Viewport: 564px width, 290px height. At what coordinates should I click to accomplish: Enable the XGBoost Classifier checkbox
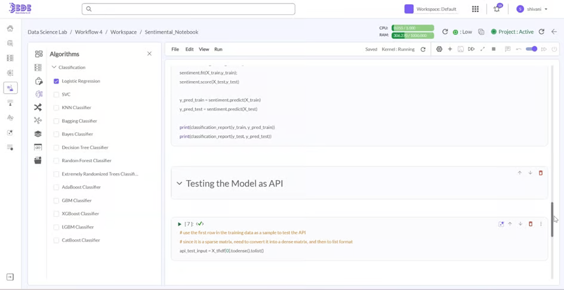56,214
